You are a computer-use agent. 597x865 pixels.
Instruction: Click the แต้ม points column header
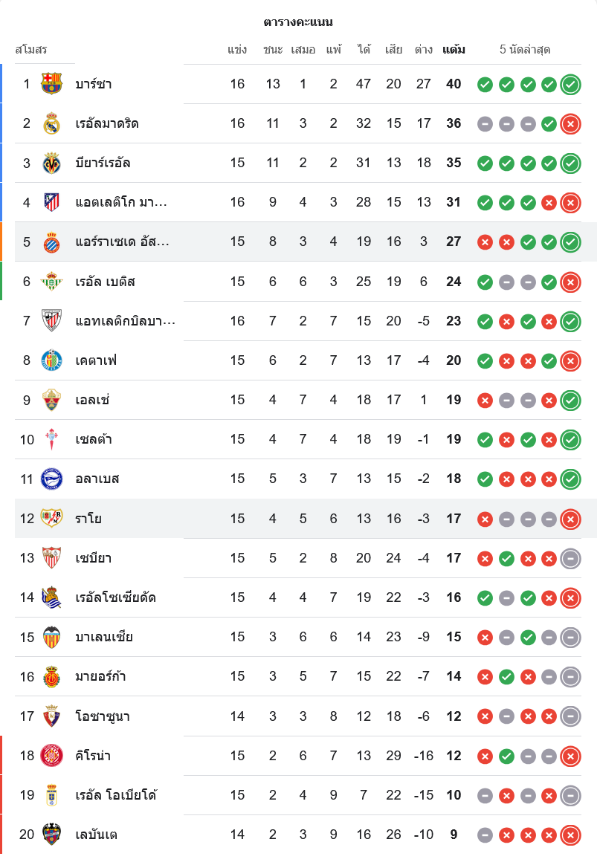[x=454, y=50]
